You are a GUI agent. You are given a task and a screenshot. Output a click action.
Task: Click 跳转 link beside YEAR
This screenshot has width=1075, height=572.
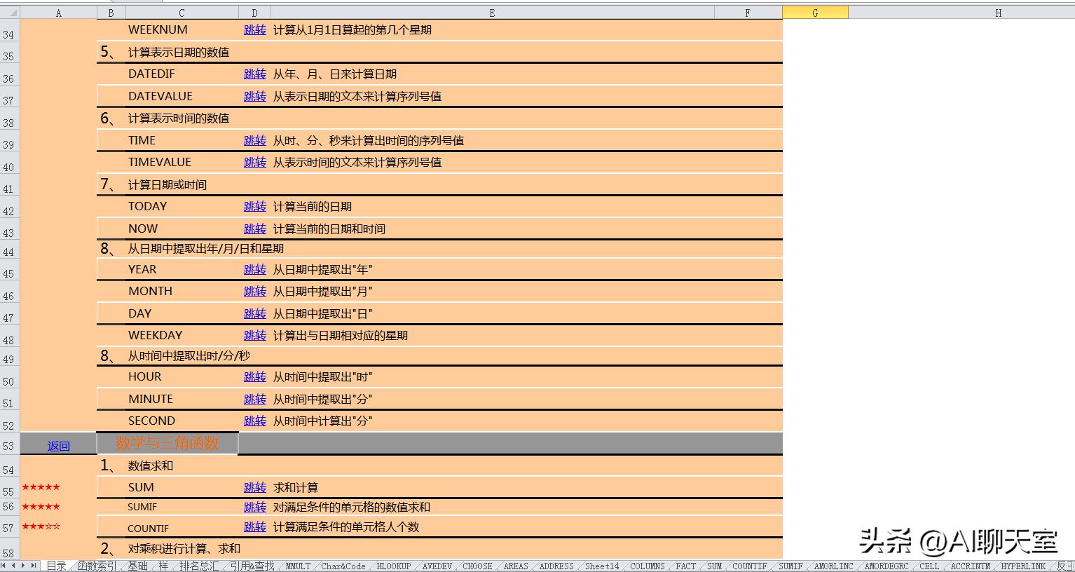click(254, 270)
